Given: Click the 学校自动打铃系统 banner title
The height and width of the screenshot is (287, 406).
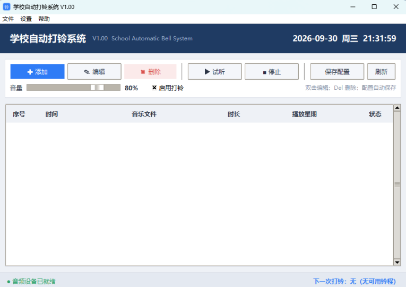Looking at the screenshot, I should [x=48, y=39].
